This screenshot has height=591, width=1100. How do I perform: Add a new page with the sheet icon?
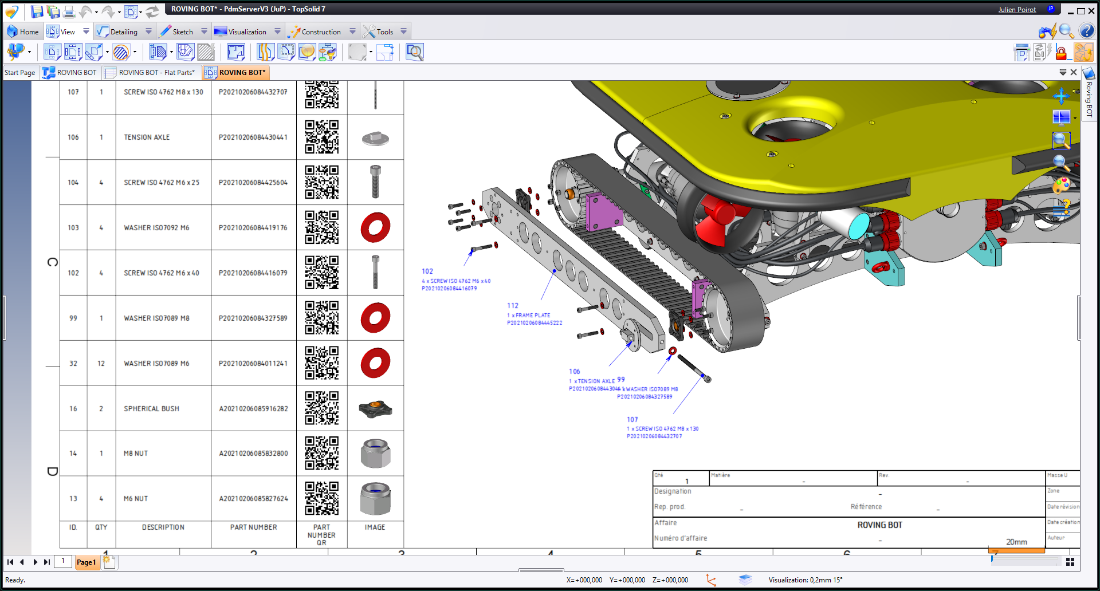[x=109, y=562]
